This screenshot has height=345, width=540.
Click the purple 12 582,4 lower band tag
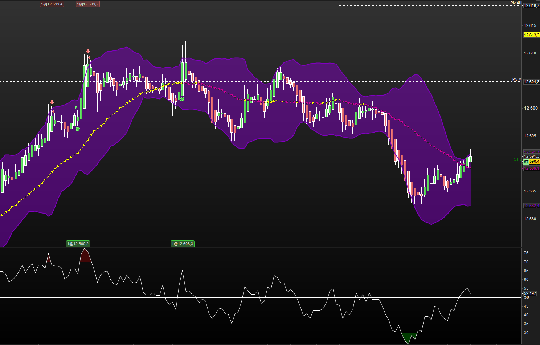pos(531,206)
